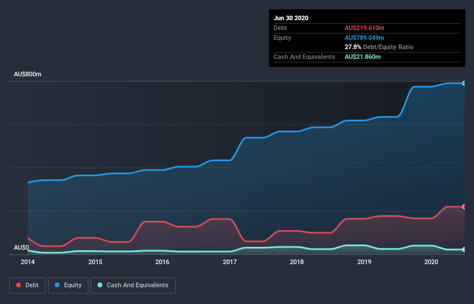Click the 2019 x-axis label

364,262
